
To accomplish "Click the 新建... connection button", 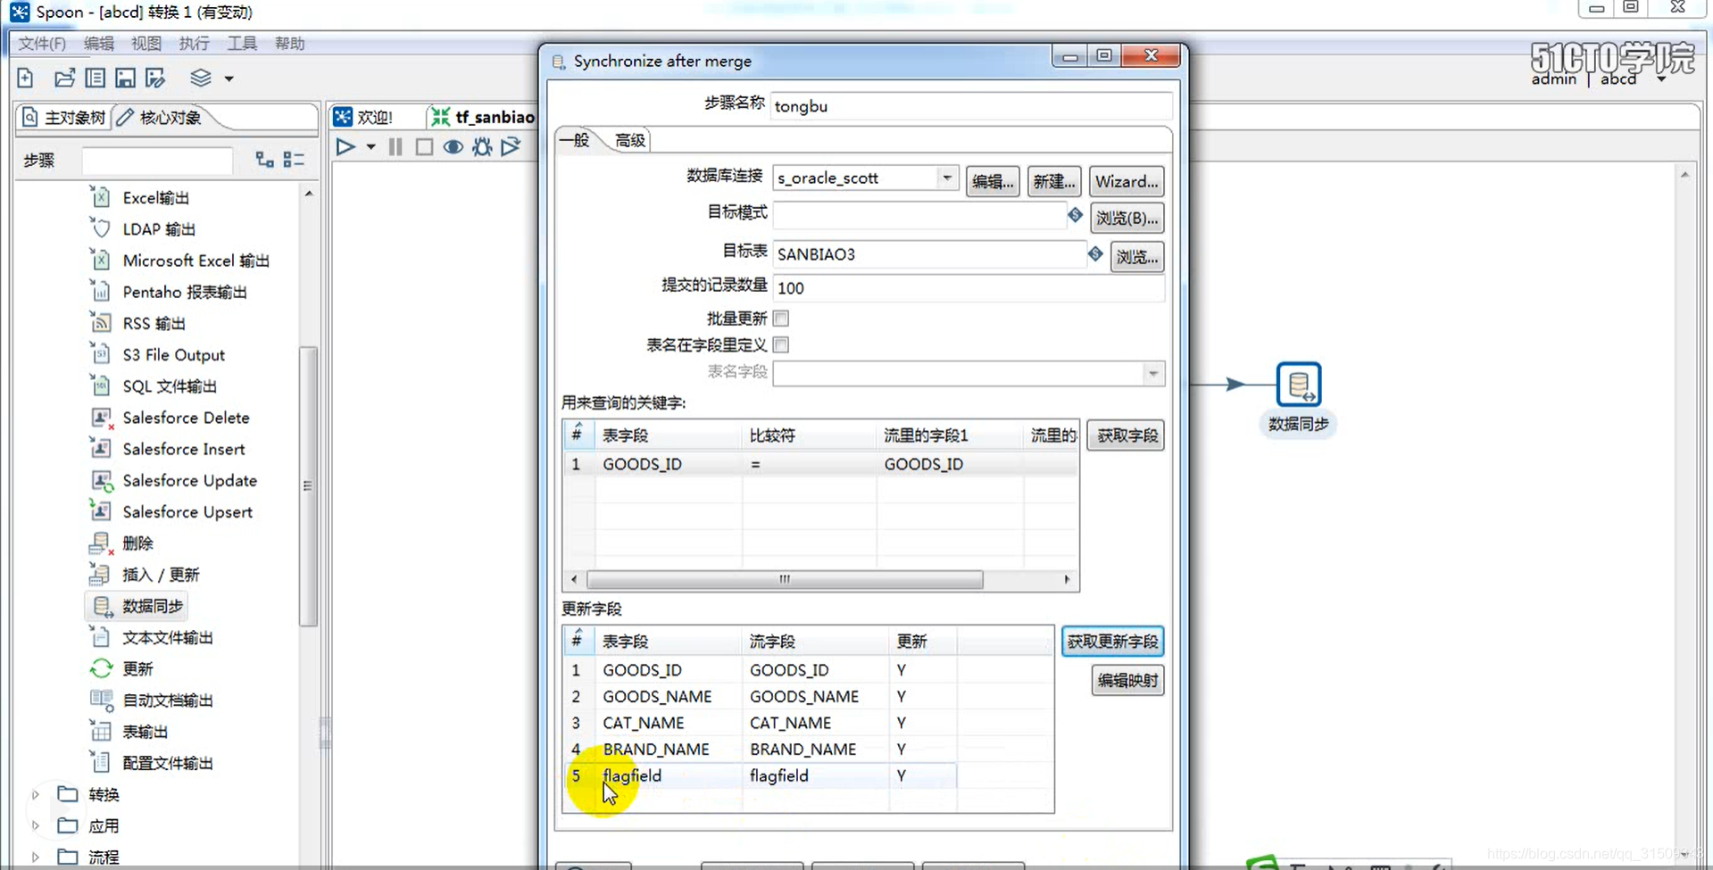I will tap(1053, 182).
